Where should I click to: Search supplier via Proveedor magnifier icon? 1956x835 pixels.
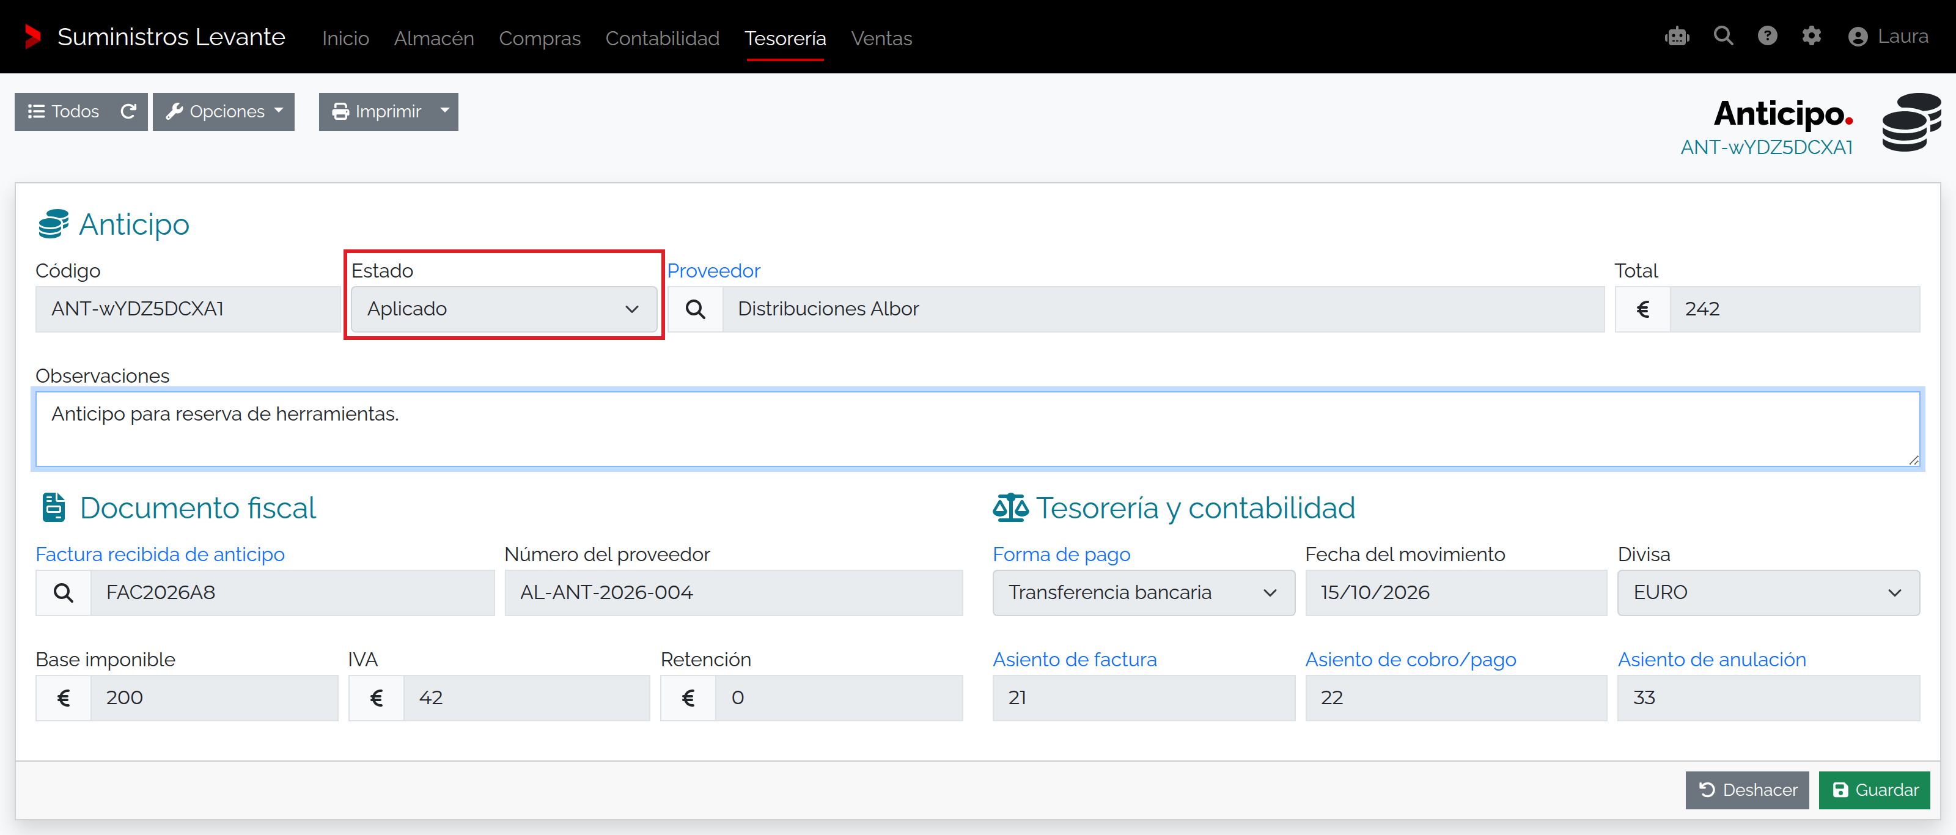click(695, 309)
